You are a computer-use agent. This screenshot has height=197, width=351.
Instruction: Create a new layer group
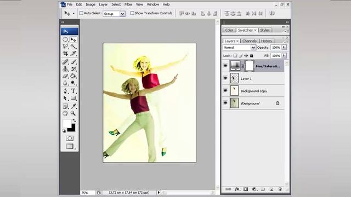coord(263,189)
